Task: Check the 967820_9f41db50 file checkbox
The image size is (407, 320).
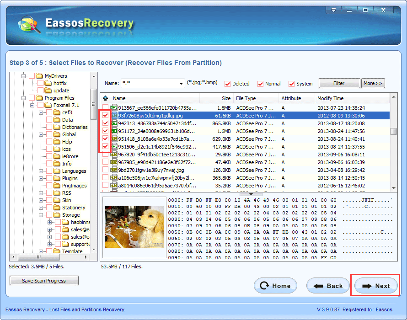Action: pyautogui.click(x=105, y=155)
